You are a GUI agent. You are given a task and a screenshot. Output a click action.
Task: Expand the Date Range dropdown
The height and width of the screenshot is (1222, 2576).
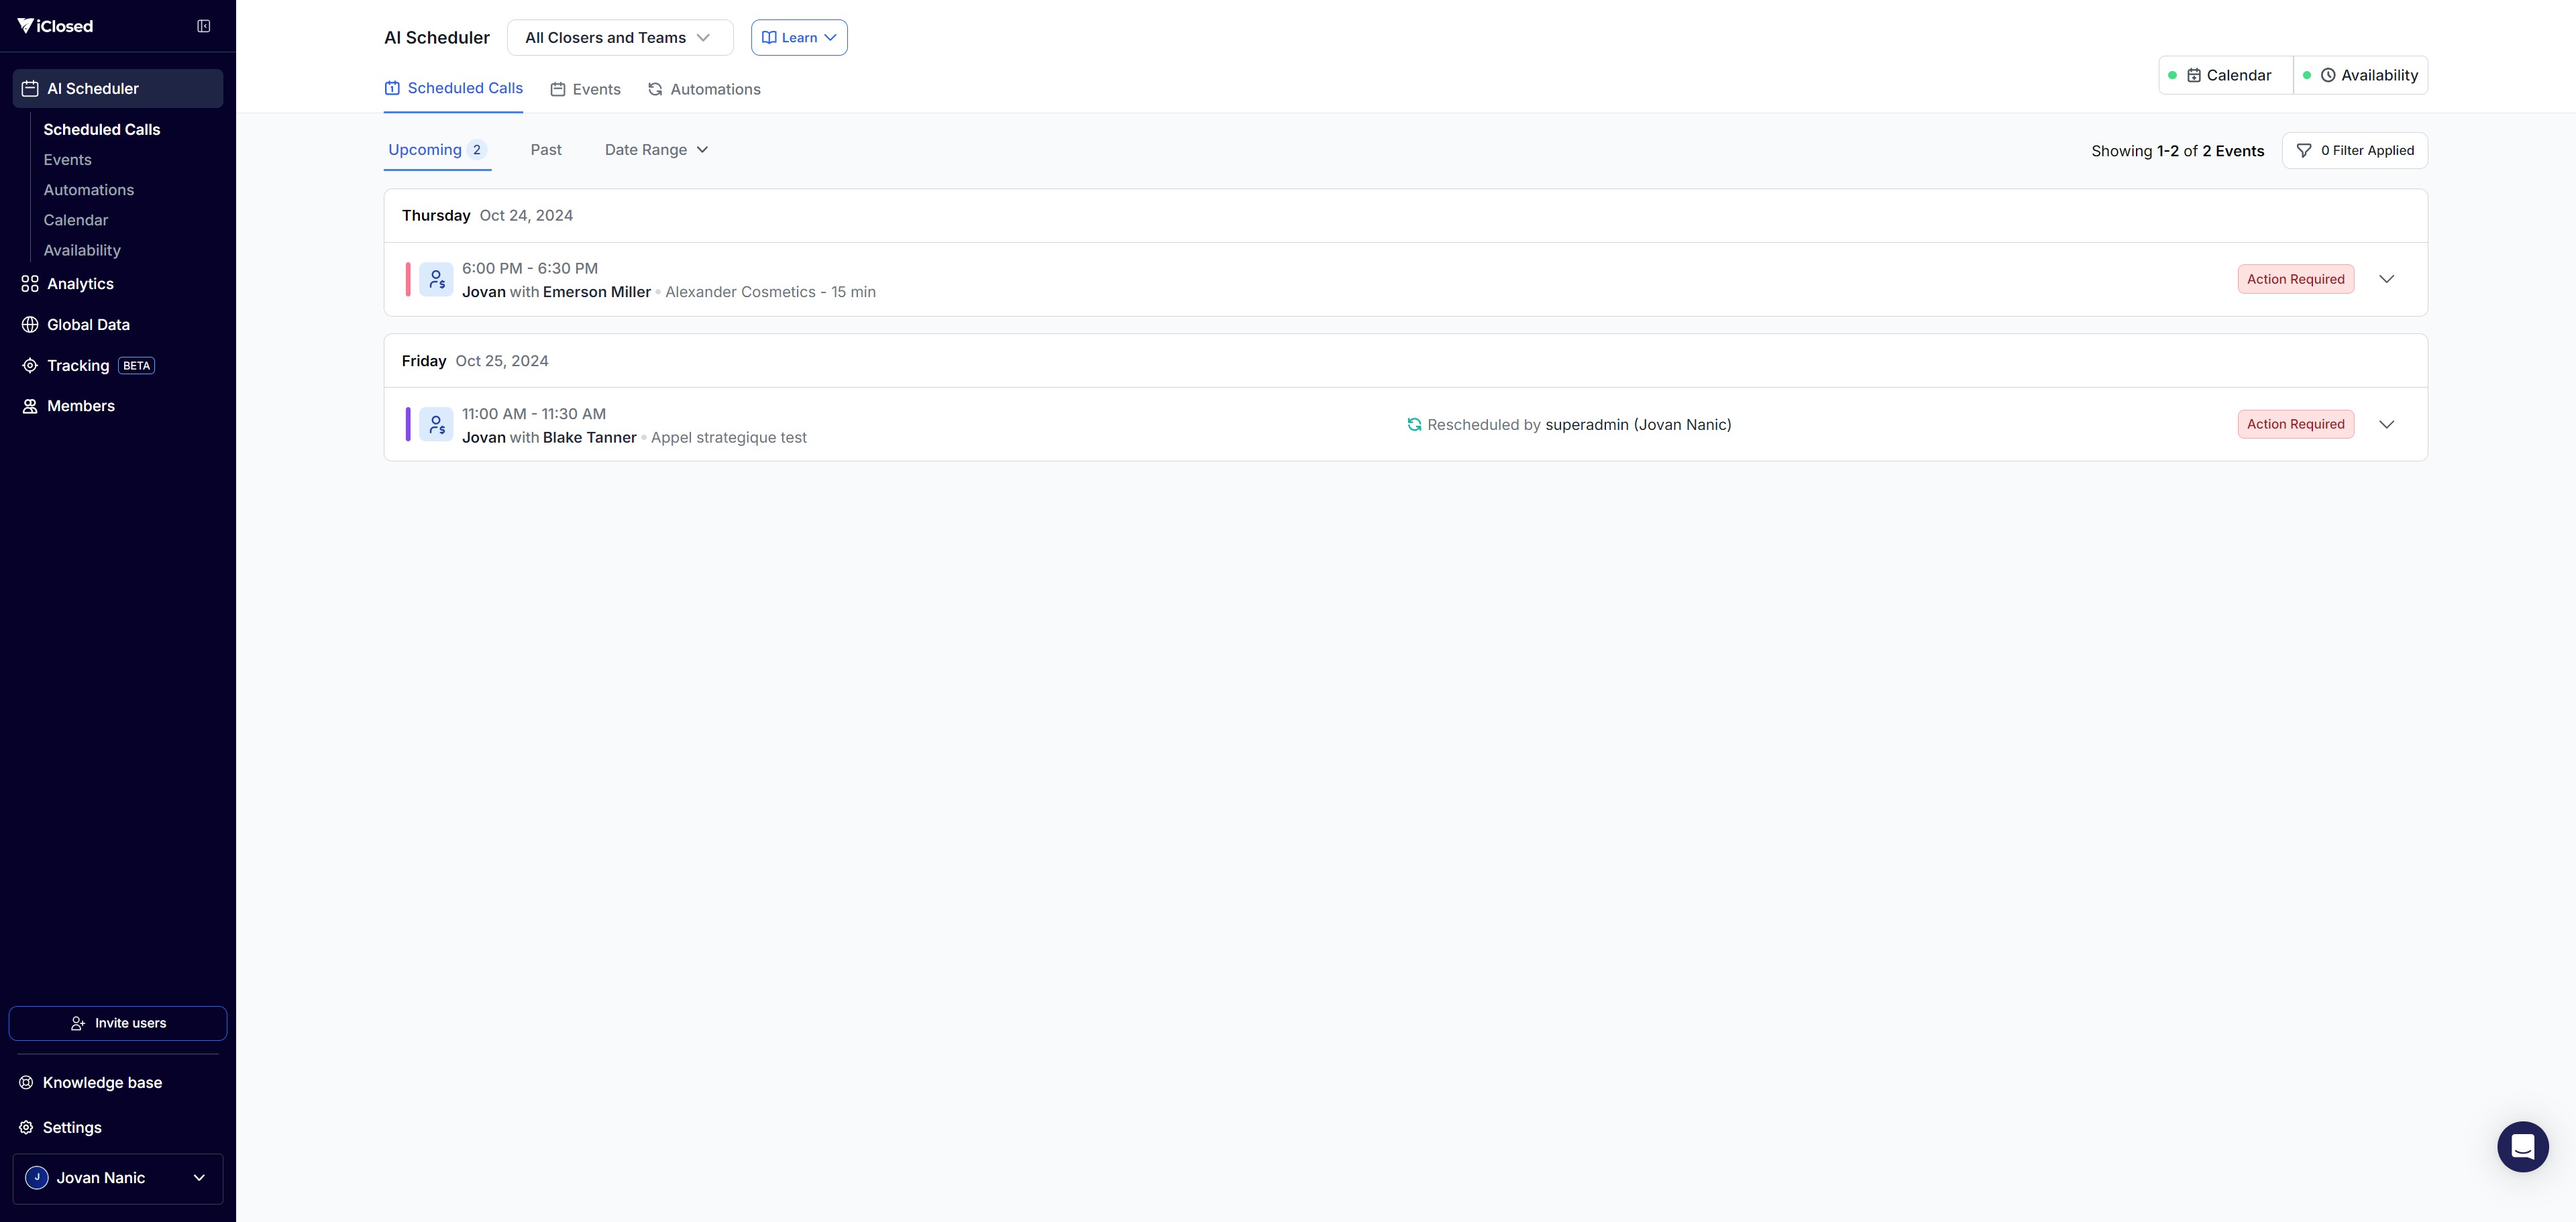656,150
